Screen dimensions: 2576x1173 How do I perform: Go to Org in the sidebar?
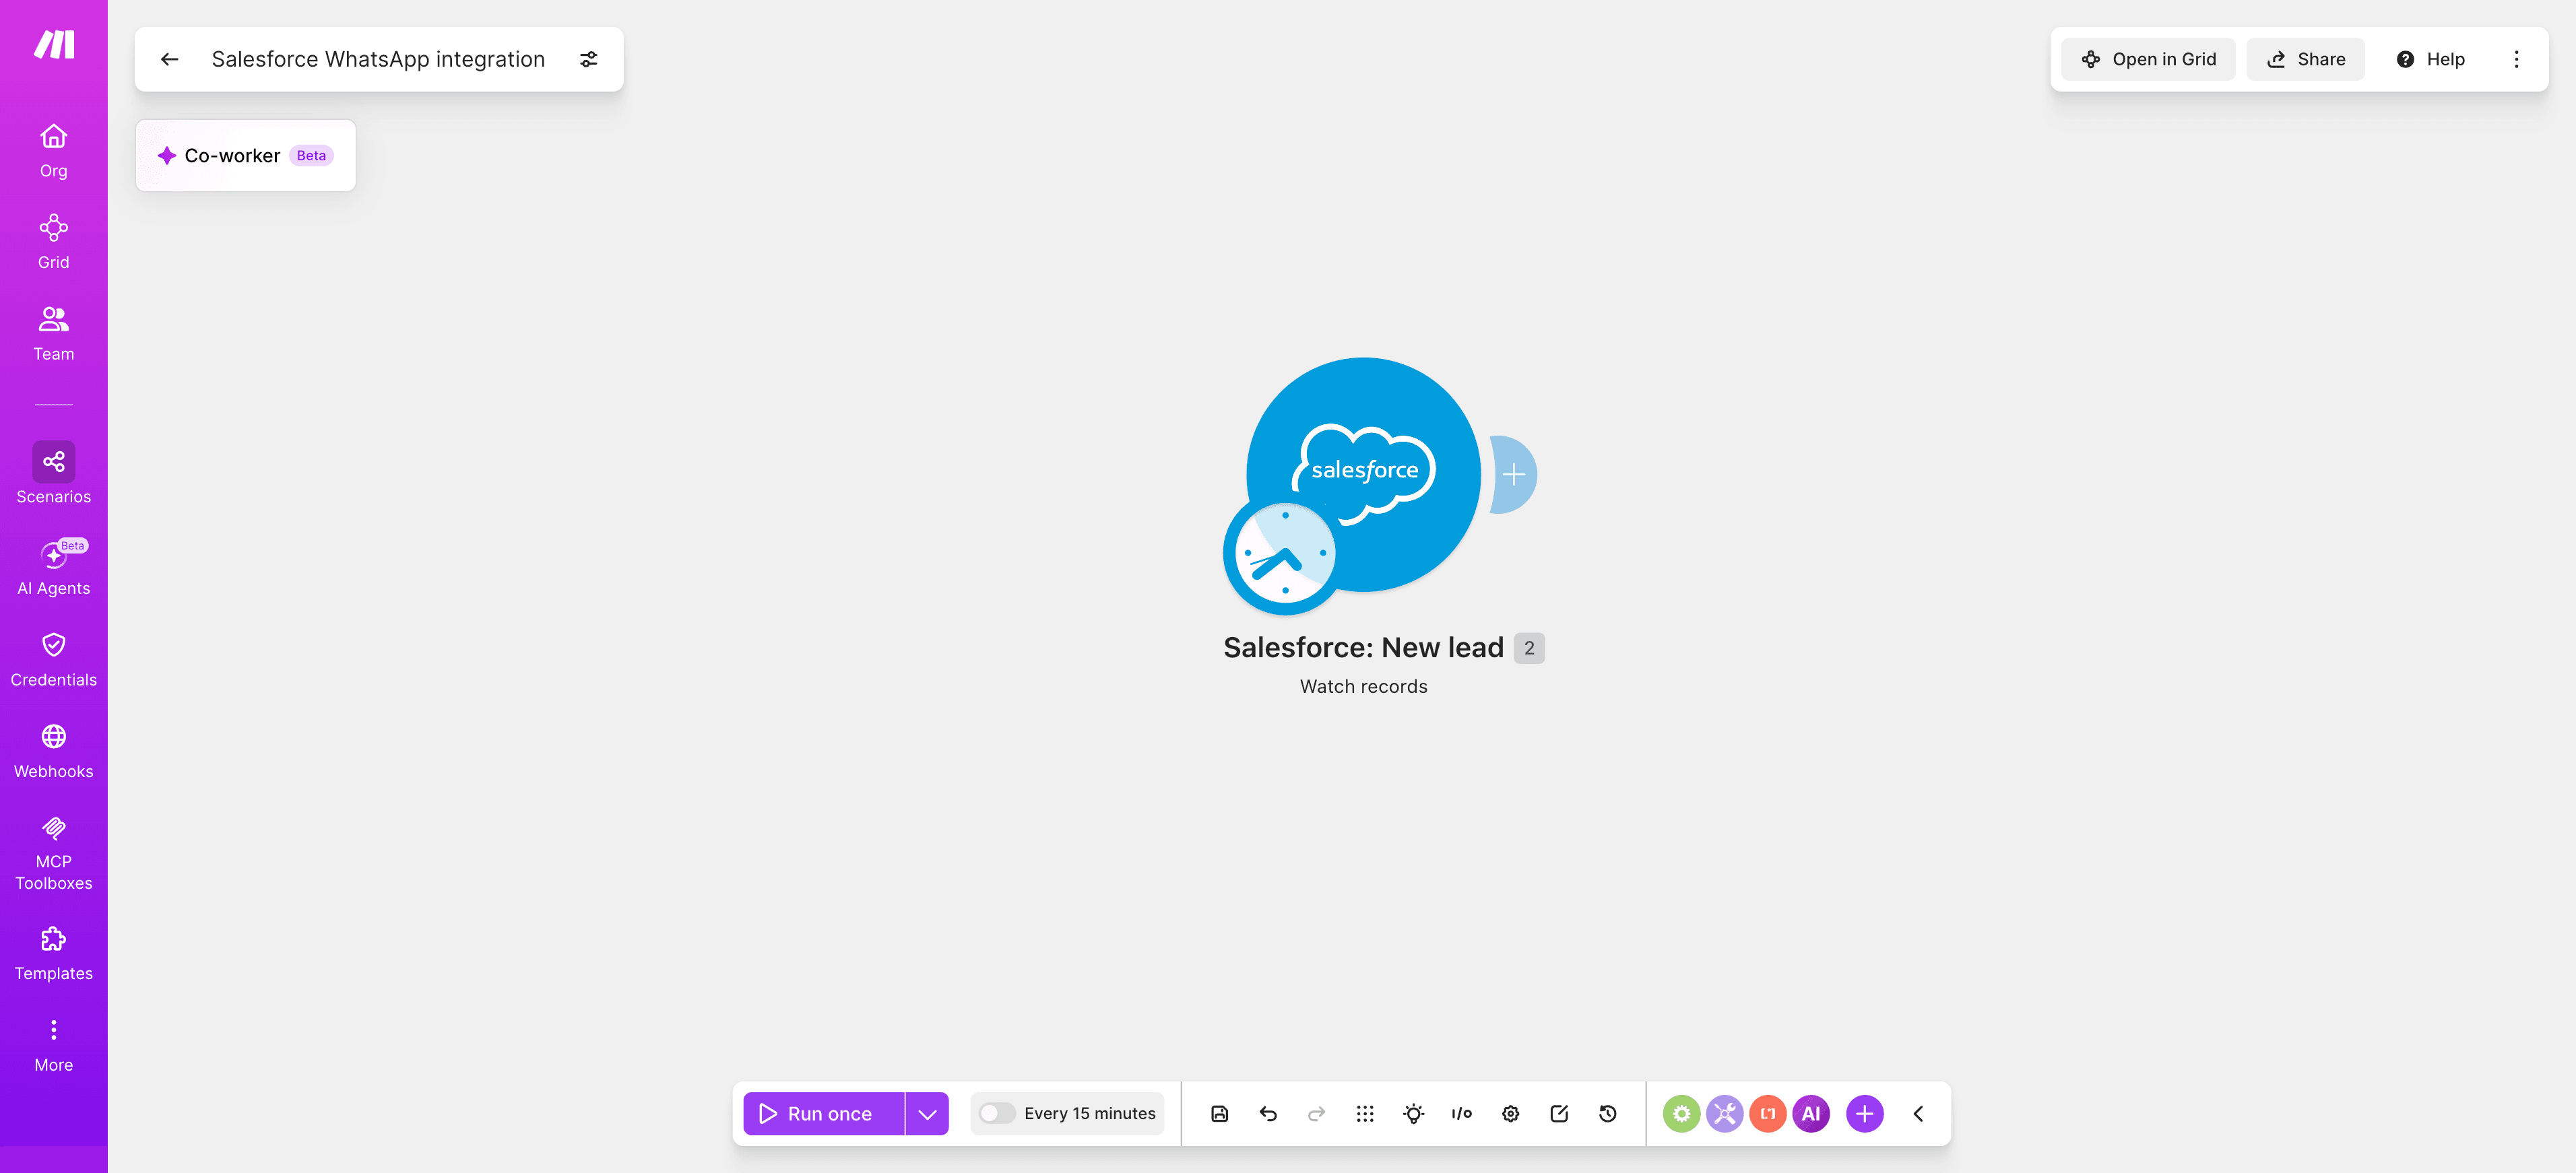54,151
